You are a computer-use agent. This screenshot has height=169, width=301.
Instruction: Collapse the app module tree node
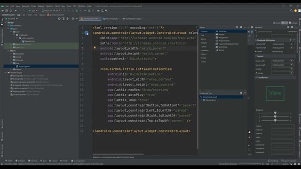6,23
